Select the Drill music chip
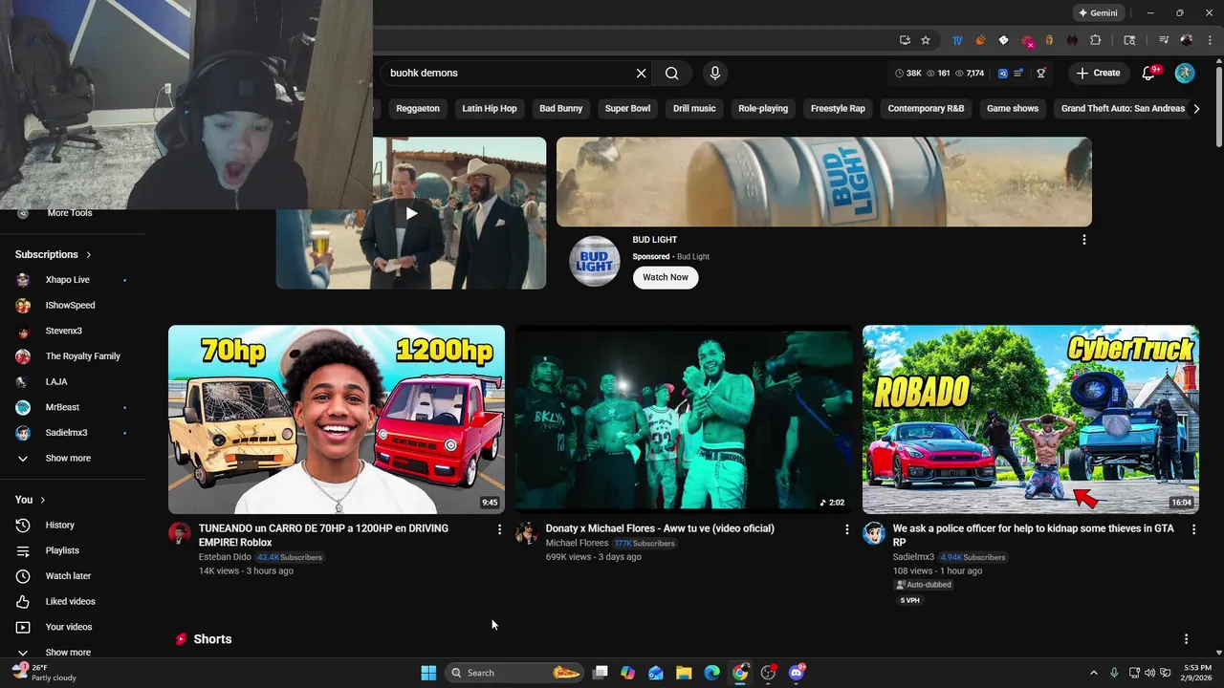1224x688 pixels. tap(694, 109)
